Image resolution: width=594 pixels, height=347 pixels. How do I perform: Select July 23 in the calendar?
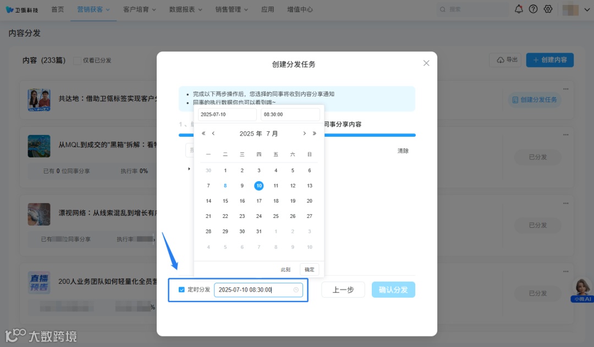coord(242,216)
